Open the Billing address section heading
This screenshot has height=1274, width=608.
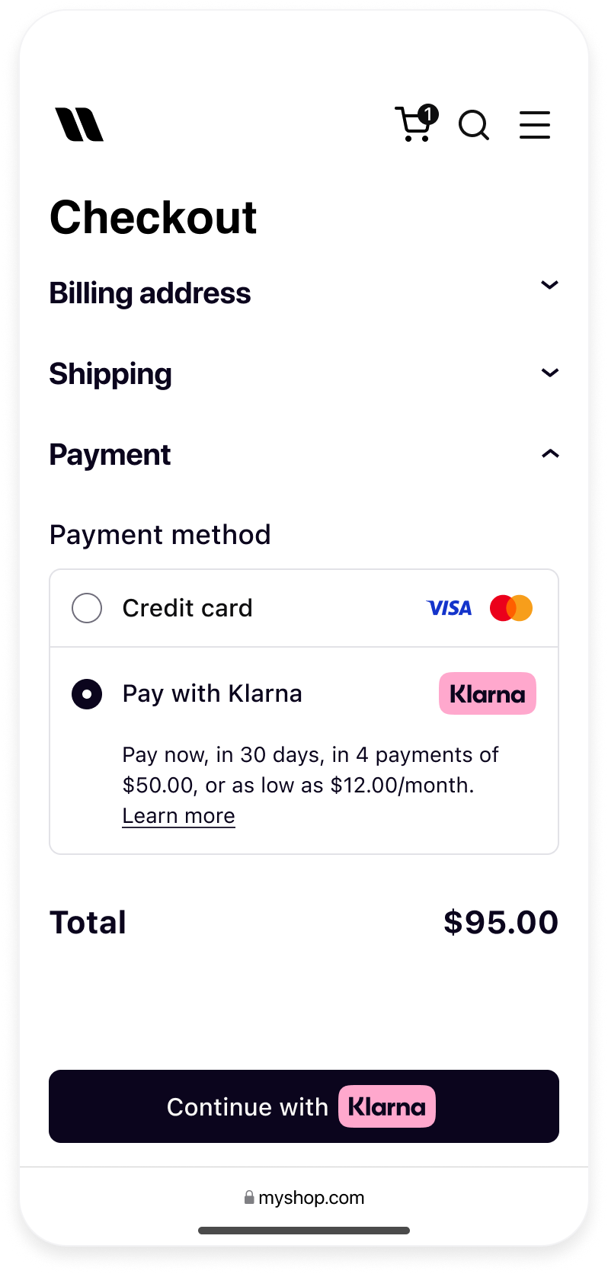click(x=150, y=293)
